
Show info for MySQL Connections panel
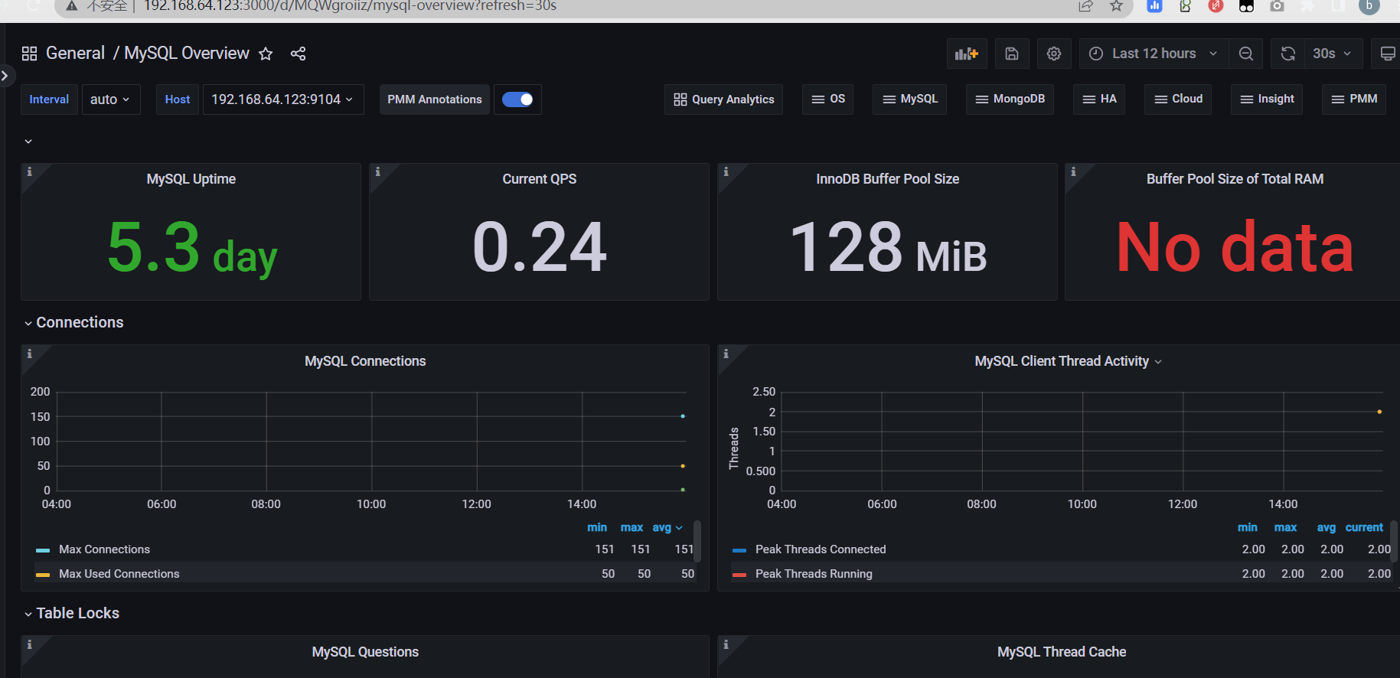pyautogui.click(x=30, y=354)
